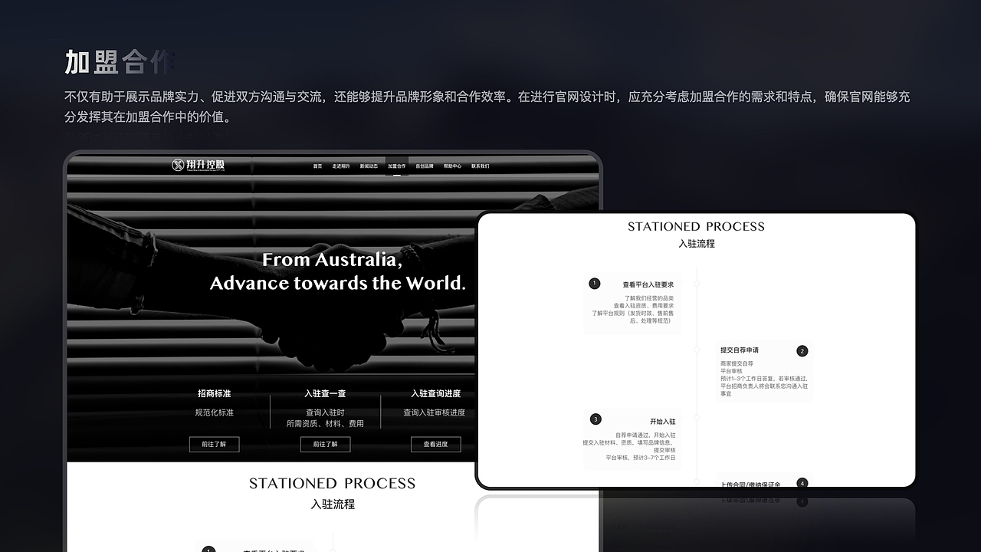Open the 首页 nav item
981x552 pixels.
pos(317,166)
